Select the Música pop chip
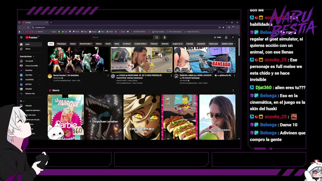322x181 pixels. click(213, 44)
